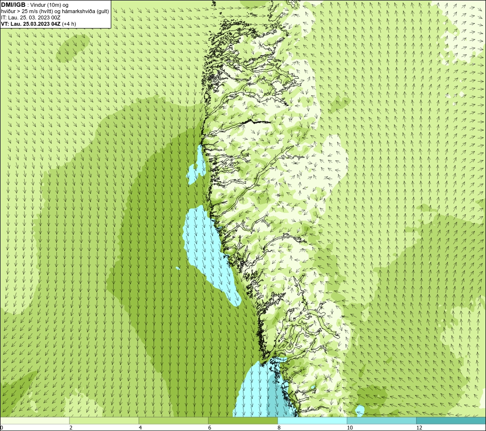Click the 'IT: Lau. 25. 03. 2023 00Z' line
486x431 pixels.
31,17
